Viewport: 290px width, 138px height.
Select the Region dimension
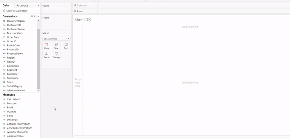pos(11,58)
